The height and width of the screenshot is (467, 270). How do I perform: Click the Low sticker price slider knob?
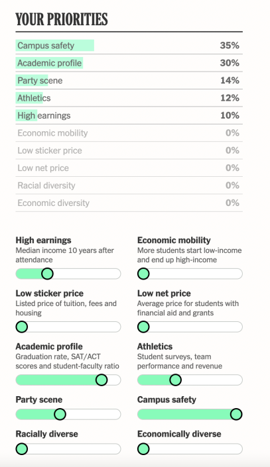21,327
